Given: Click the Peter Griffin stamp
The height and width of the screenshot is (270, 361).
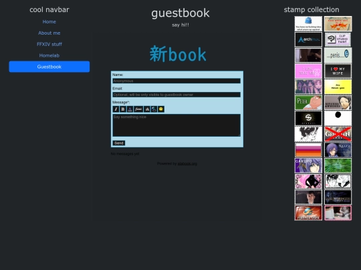Looking at the screenshot, I should point(308,103).
